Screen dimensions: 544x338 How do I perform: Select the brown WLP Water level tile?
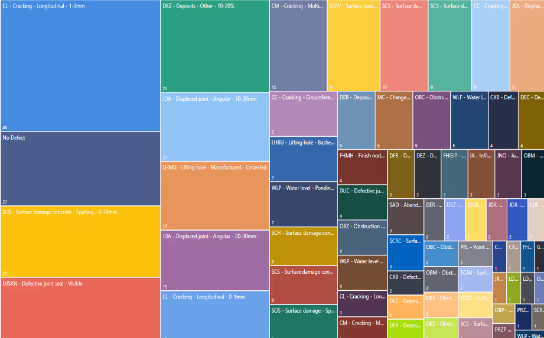point(362,273)
